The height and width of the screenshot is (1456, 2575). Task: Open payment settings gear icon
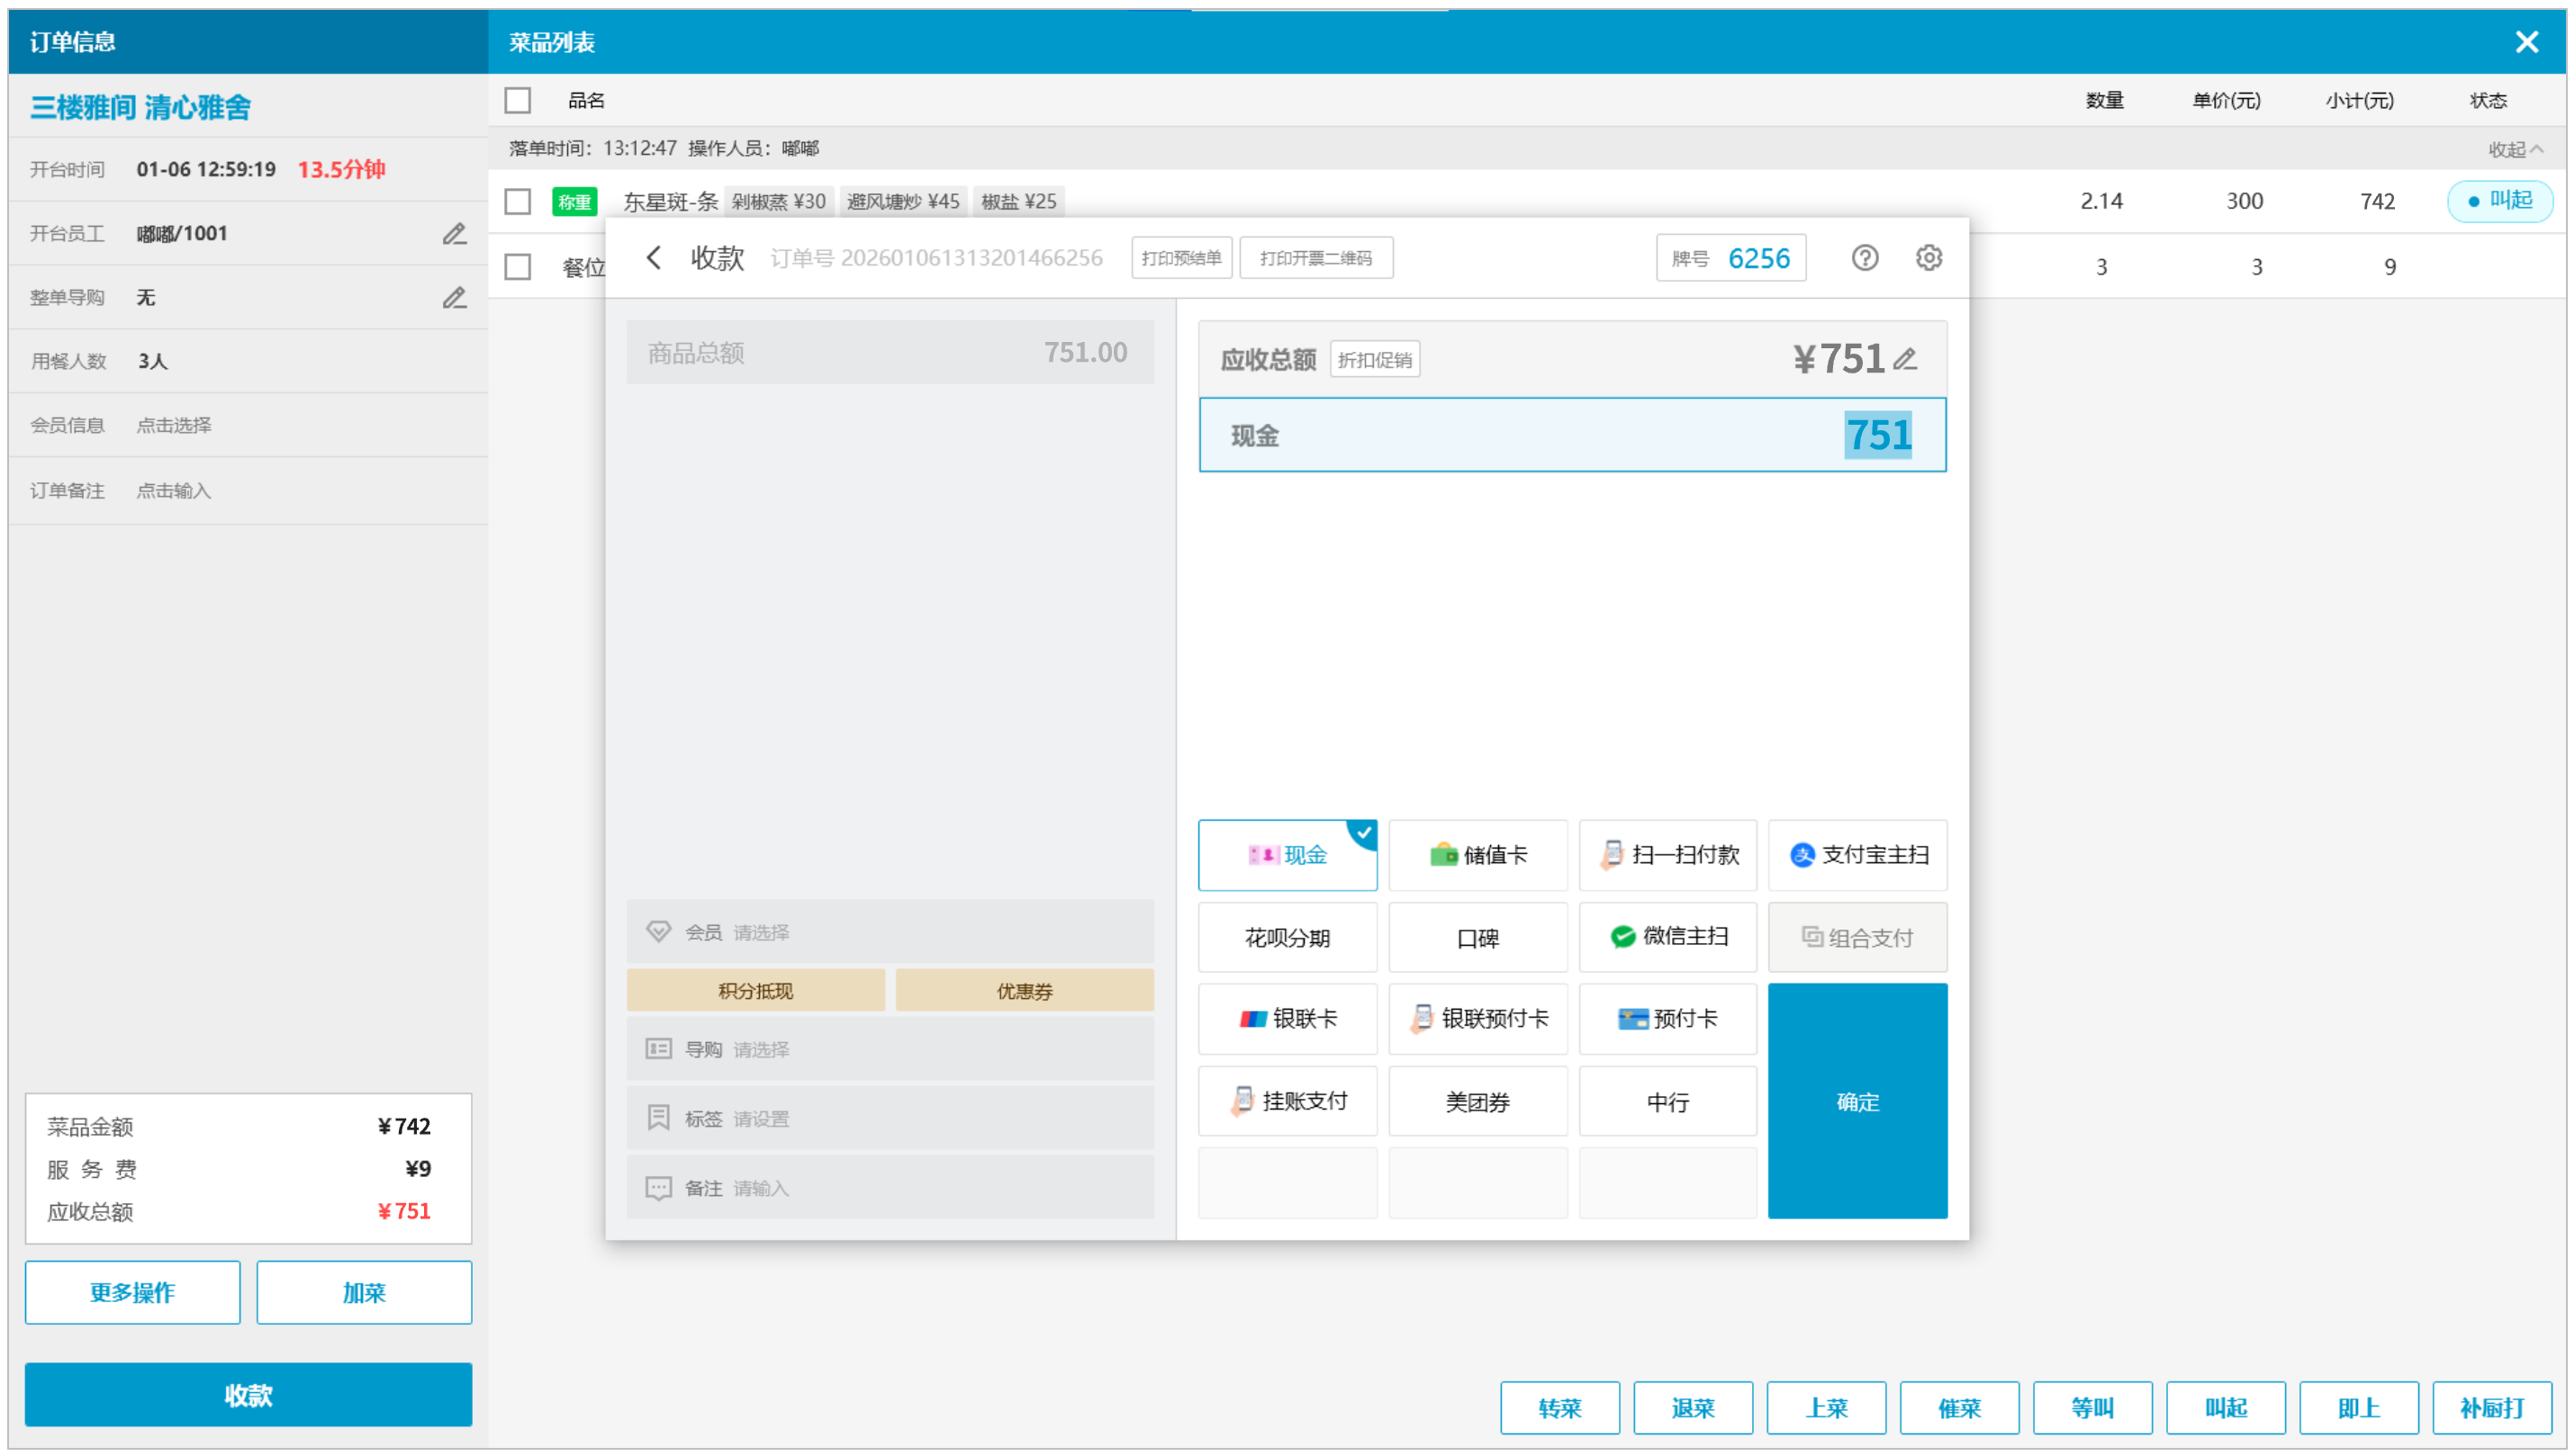(1928, 258)
